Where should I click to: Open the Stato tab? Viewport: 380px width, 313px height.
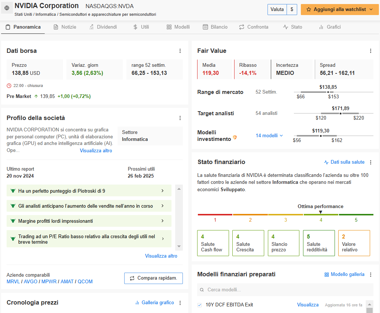293,27
